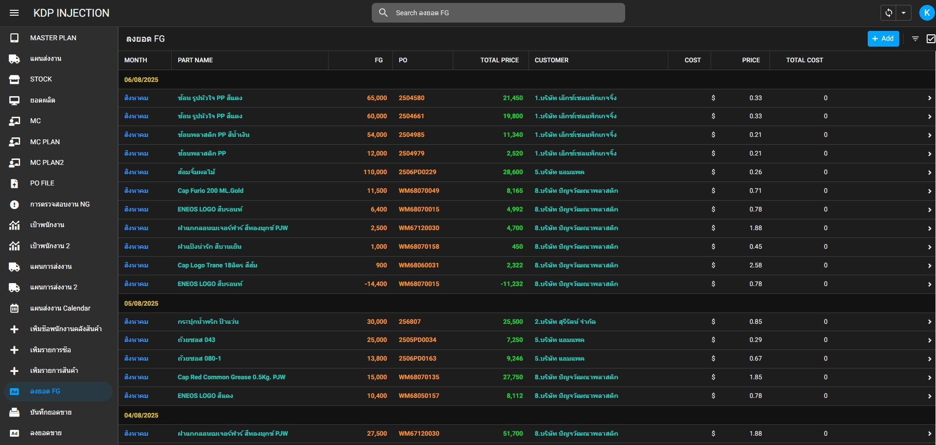936x445 pixels.
Task: Click the NG inspection alert icon
Action: [14, 205]
